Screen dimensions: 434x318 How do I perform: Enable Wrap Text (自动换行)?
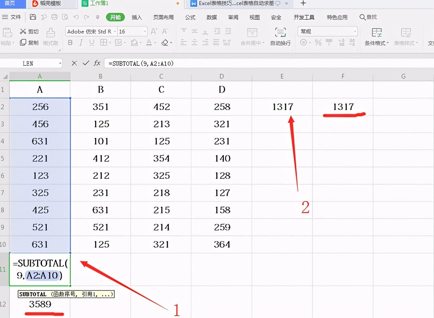280,37
